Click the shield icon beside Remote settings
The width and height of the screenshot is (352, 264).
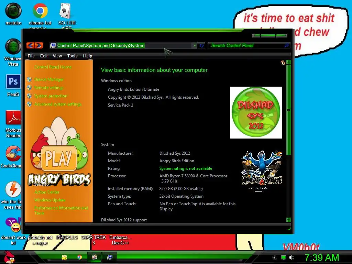point(29,88)
